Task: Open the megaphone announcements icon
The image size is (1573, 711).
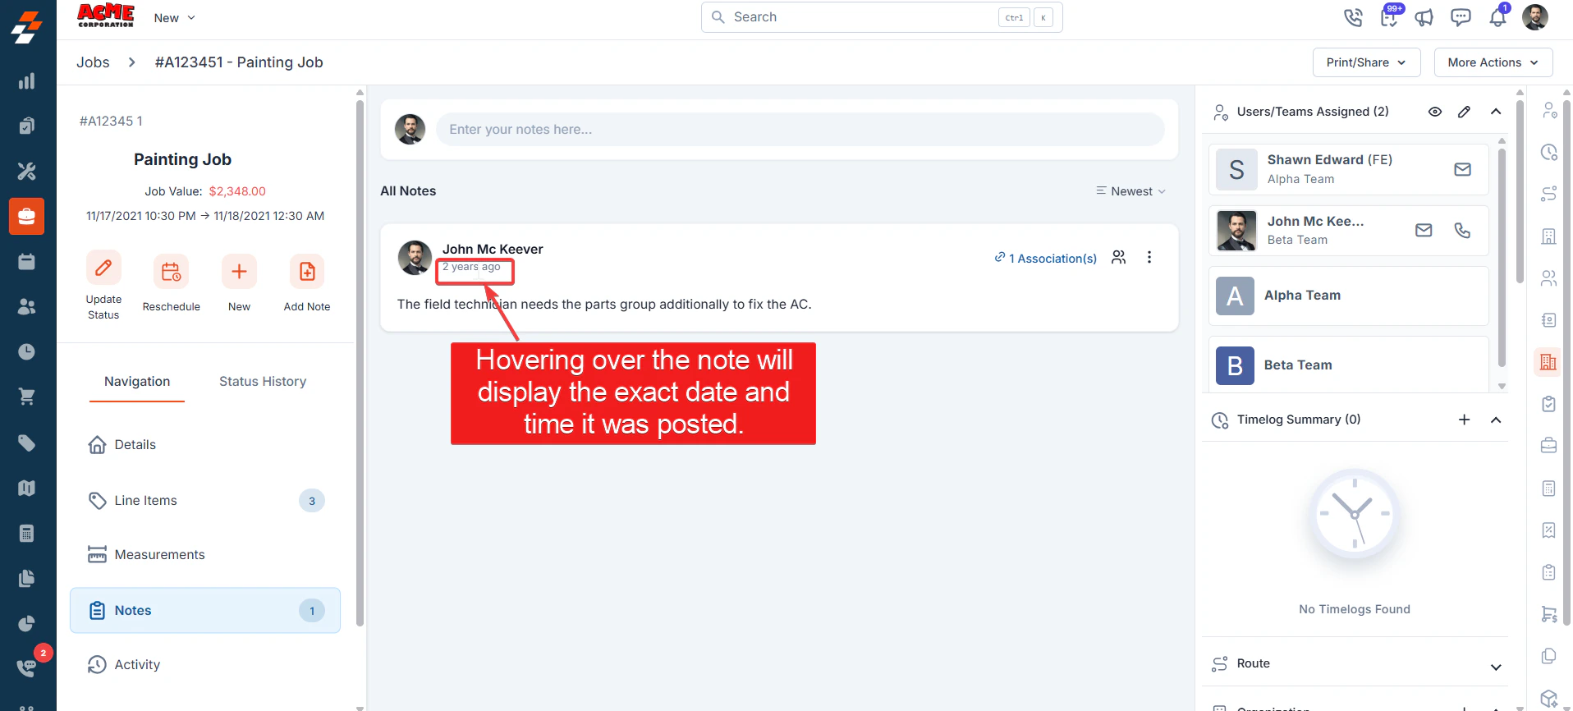Action: pos(1424,17)
